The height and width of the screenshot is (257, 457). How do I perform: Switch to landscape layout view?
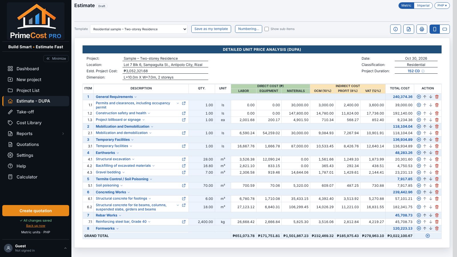click(445, 29)
